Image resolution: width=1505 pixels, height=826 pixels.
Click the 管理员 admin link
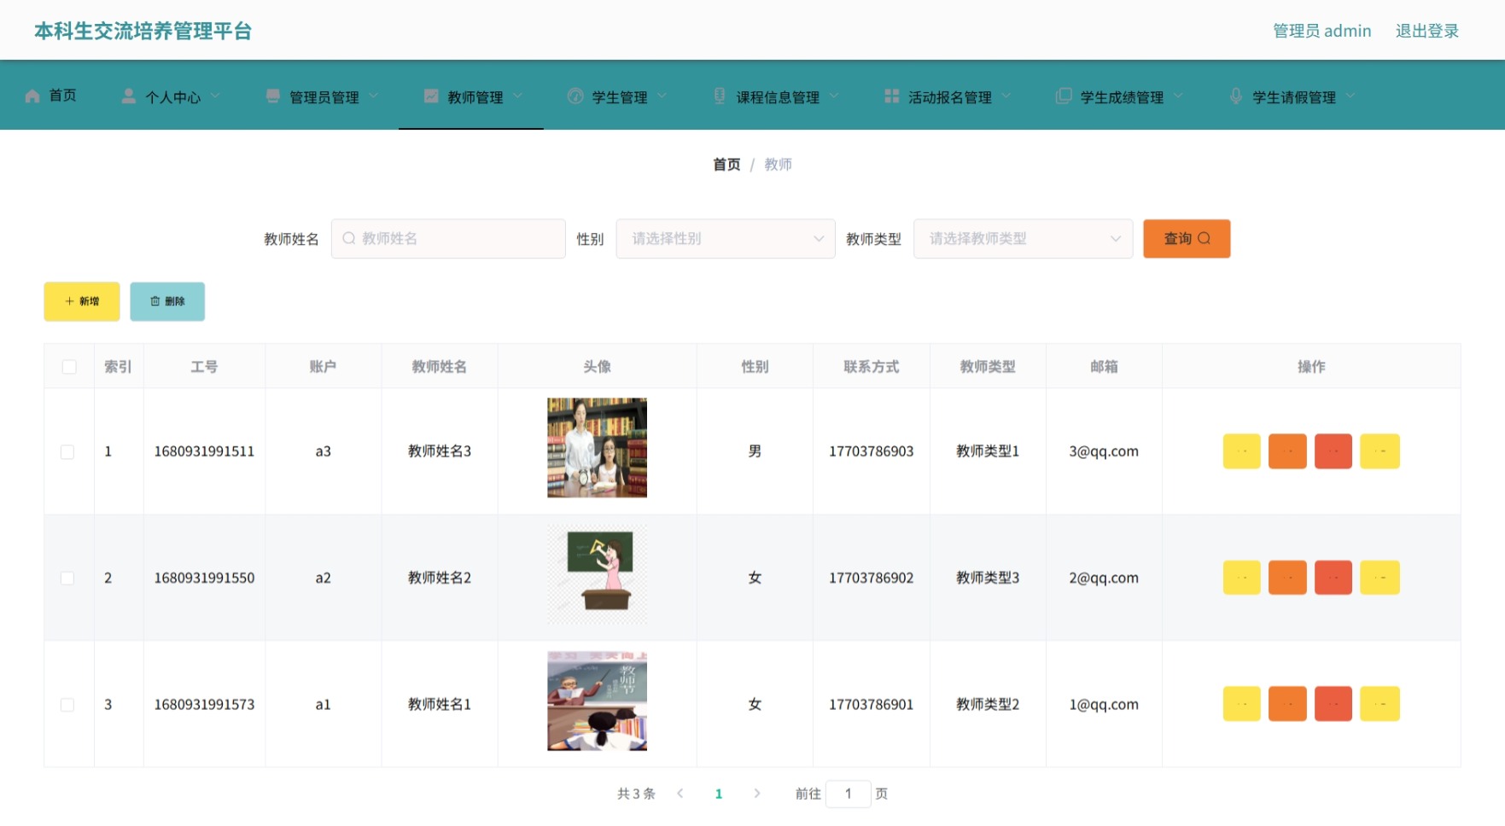coord(1321,31)
